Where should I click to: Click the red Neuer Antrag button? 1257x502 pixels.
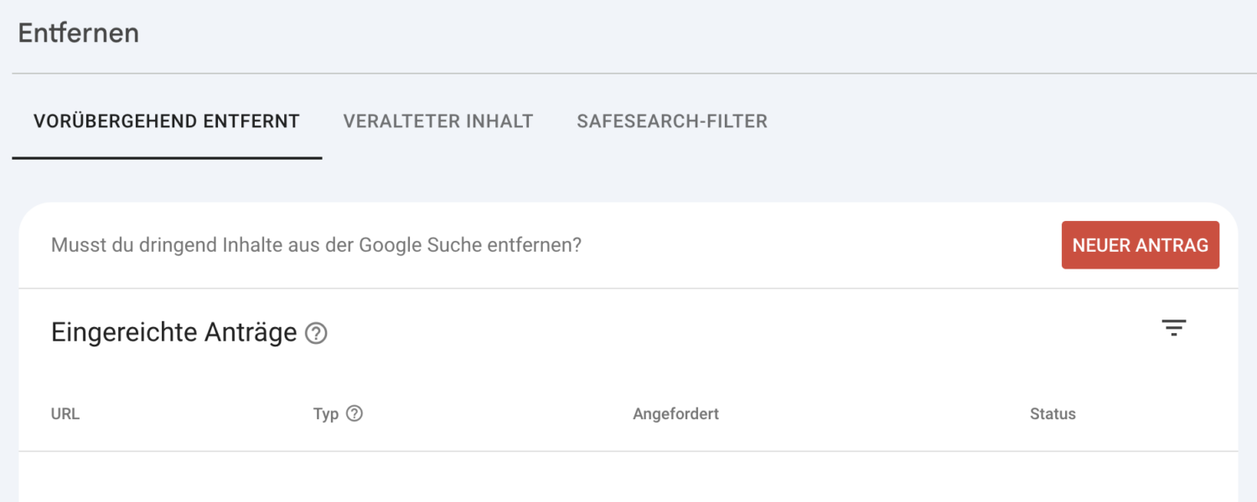[1140, 244]
